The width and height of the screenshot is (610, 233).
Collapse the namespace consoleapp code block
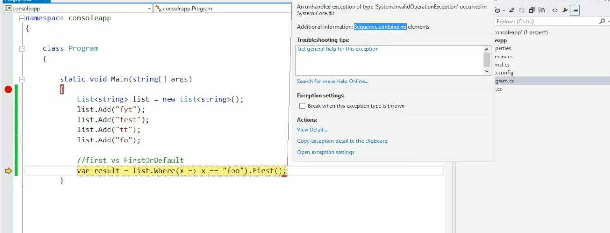(x=22, y=18)
